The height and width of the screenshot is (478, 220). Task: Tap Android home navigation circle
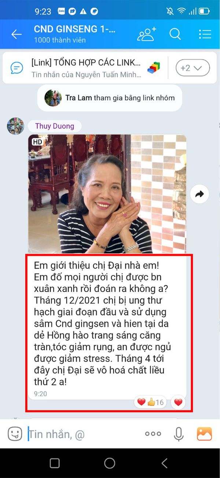coord(110,463)
